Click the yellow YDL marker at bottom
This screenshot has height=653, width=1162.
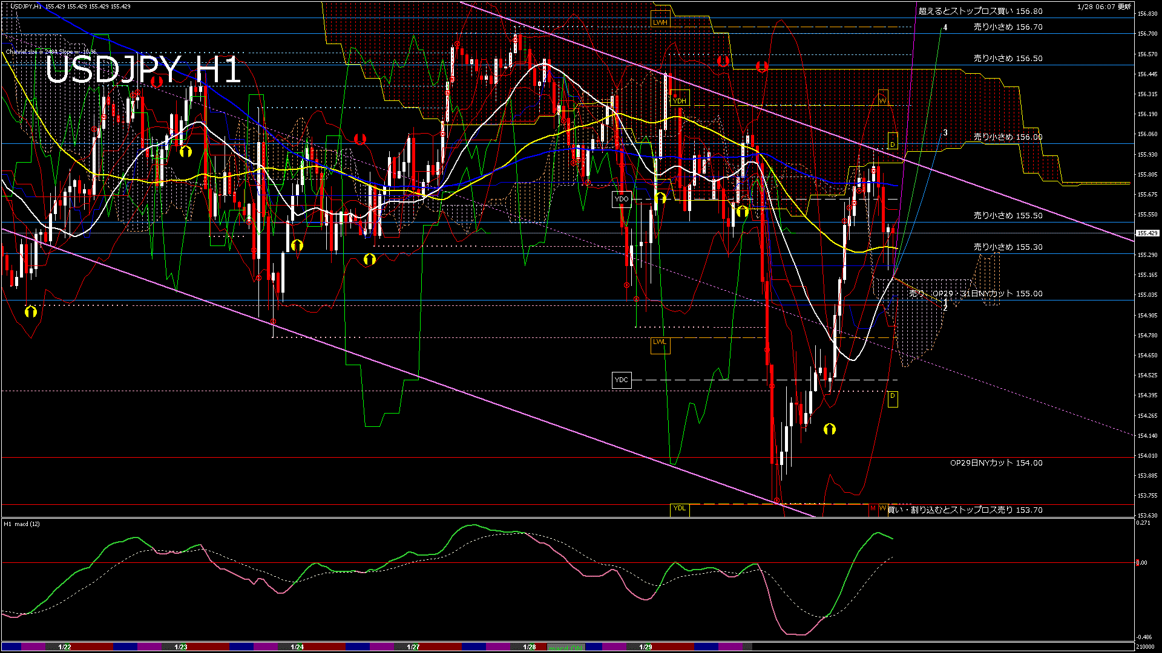pos(680,508)
